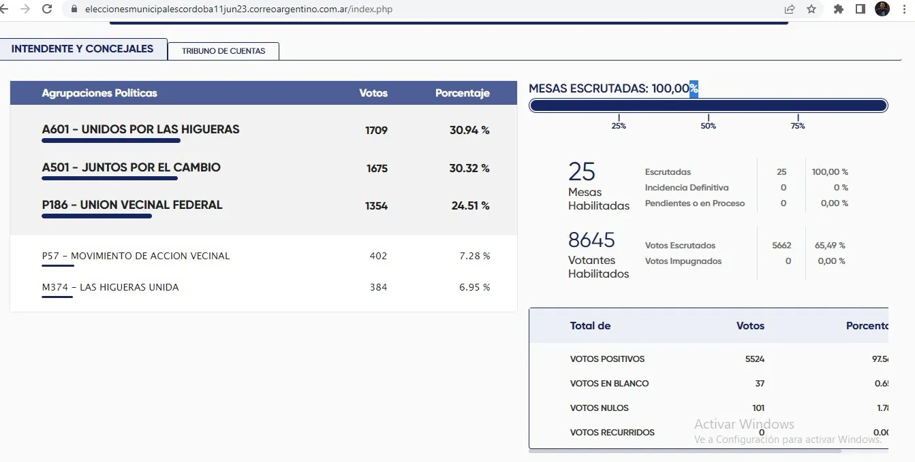
Task: Open the Extensions puzzle icon
Action: pos(839,9)
